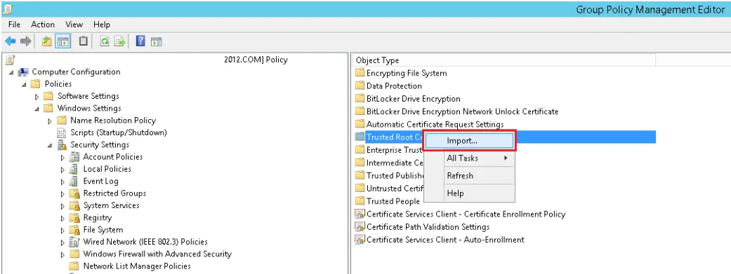Select the Untrusted Certificates list item

395,189
